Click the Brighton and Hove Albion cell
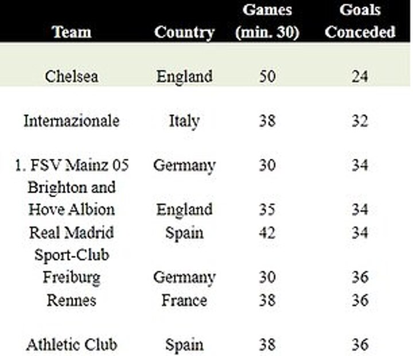This screenshot has height=356, width=413. pos(72,198)
